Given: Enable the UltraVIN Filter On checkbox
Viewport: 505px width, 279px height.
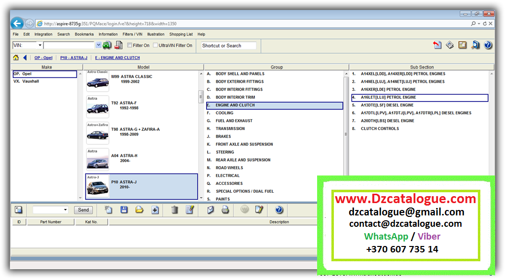Looking at the screenshot, I should (x=155, y=45).
